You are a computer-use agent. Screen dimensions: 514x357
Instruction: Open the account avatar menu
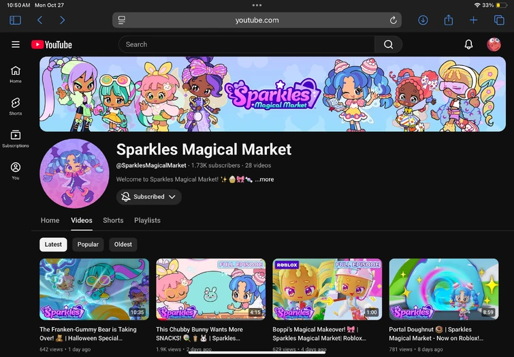coord(494,45)
